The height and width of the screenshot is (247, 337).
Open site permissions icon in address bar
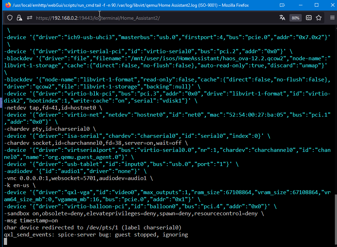[30, 18]
